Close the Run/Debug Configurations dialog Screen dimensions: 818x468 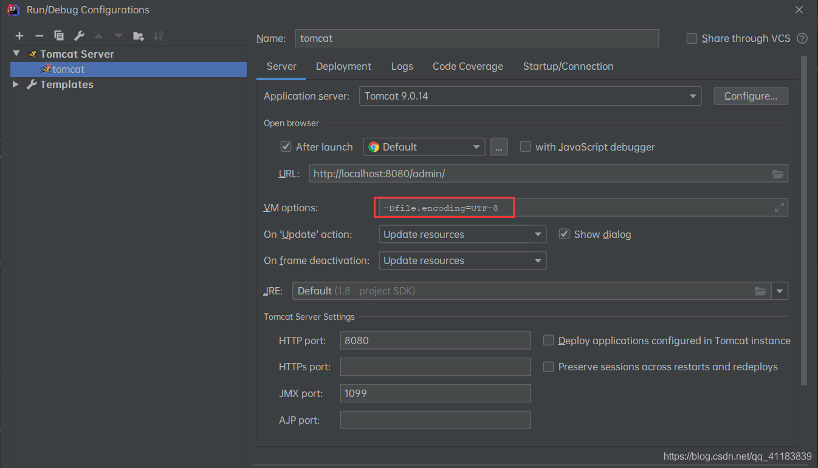pyautogui.click(x=799, y=10)
